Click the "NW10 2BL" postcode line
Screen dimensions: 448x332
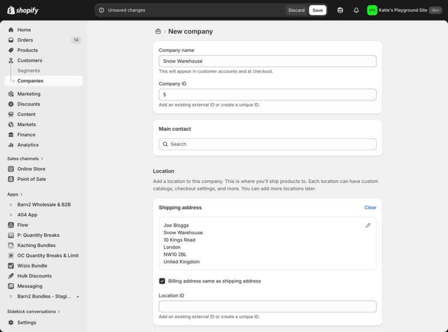point(175,254)
